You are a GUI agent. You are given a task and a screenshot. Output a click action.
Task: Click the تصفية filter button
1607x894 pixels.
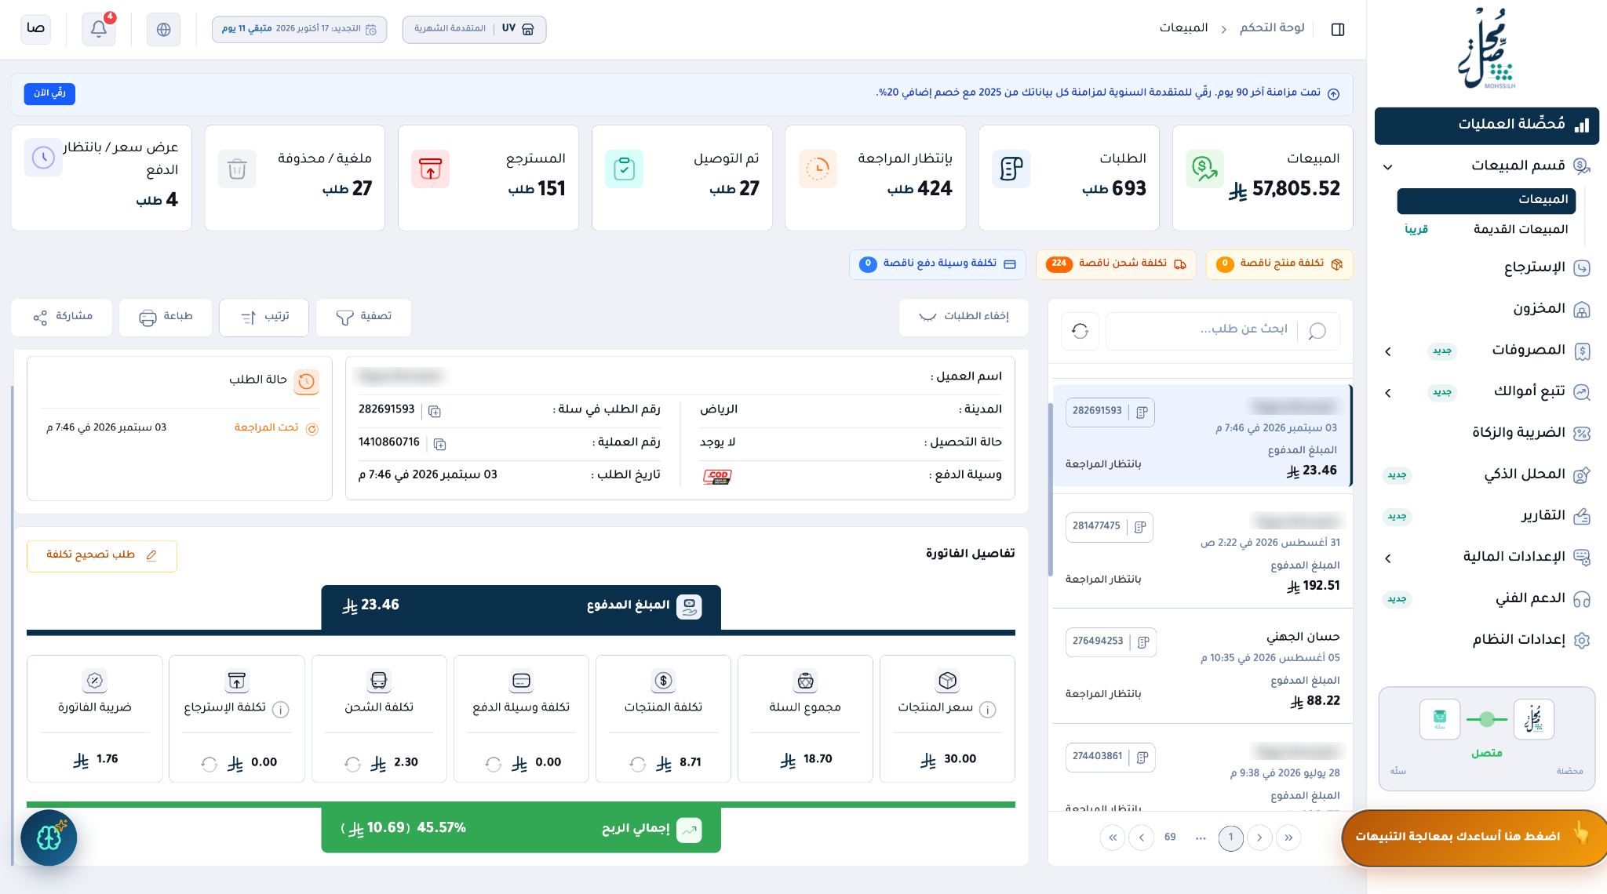[x=363, y=317]
